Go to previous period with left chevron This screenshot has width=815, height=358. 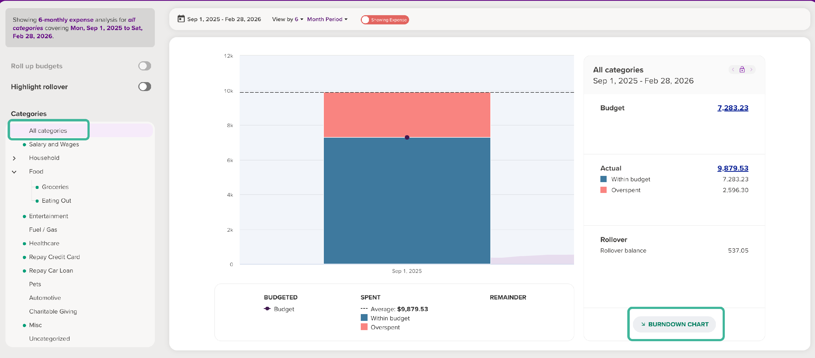[733, 69]
